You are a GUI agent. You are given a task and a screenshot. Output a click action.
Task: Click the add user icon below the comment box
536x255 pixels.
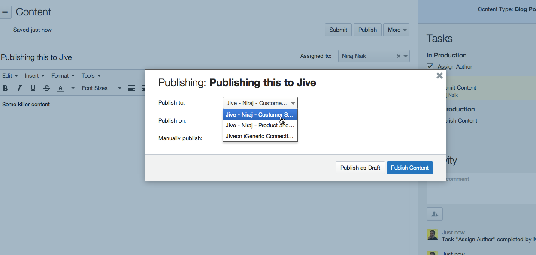click(x=434, y=214)
